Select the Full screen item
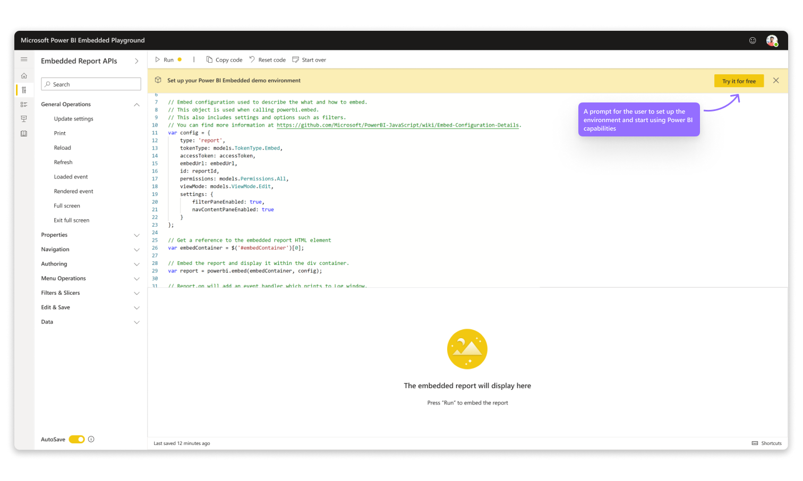 click(67, 206)
